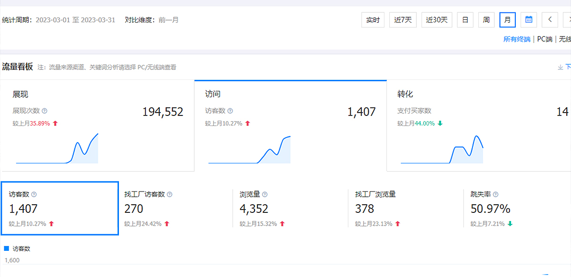The width and height of the screenshot is (571, 277).
Task: Switch period to 日
Action: (x=465, y=20)
